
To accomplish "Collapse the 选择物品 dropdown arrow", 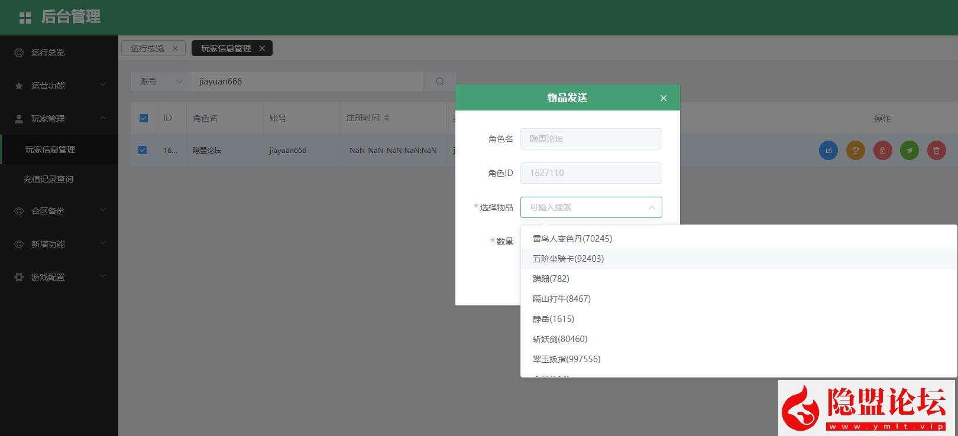I will [651, 207].
